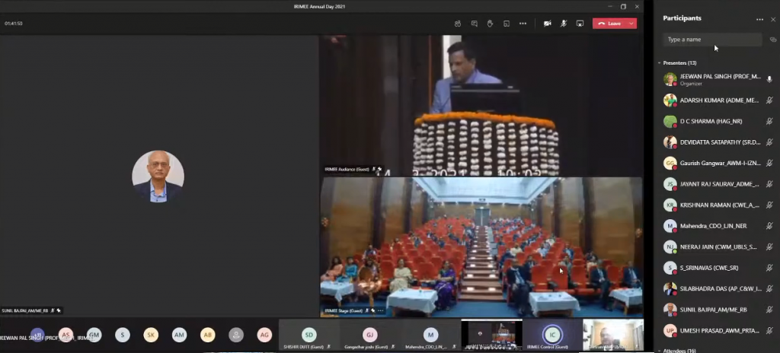Collapse the Presenters (13) section
780x353 pixels.
pos(660,62)
